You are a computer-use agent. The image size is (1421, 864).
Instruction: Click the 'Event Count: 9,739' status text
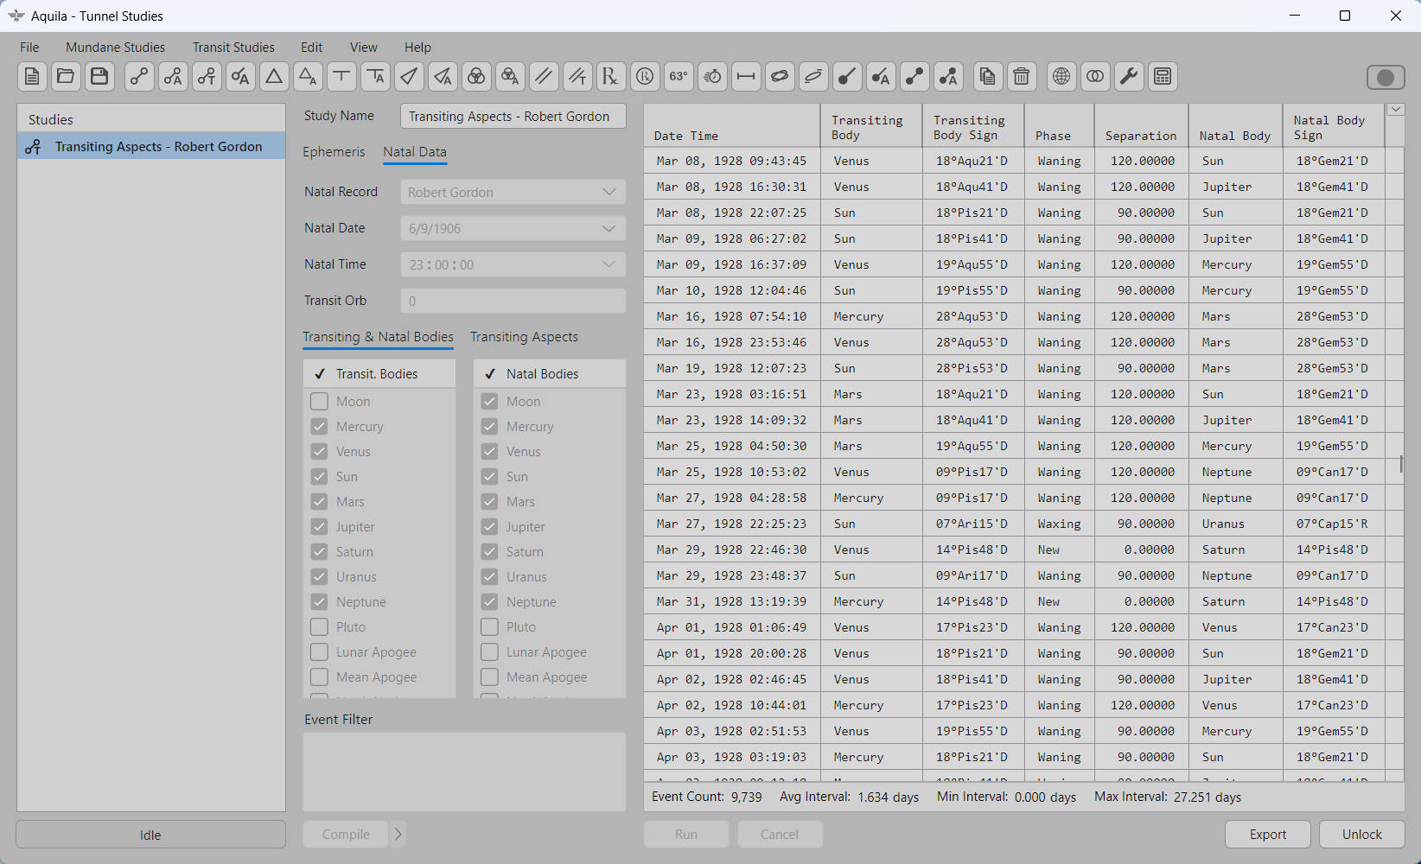pyautogui.click(x=707, y=797)
